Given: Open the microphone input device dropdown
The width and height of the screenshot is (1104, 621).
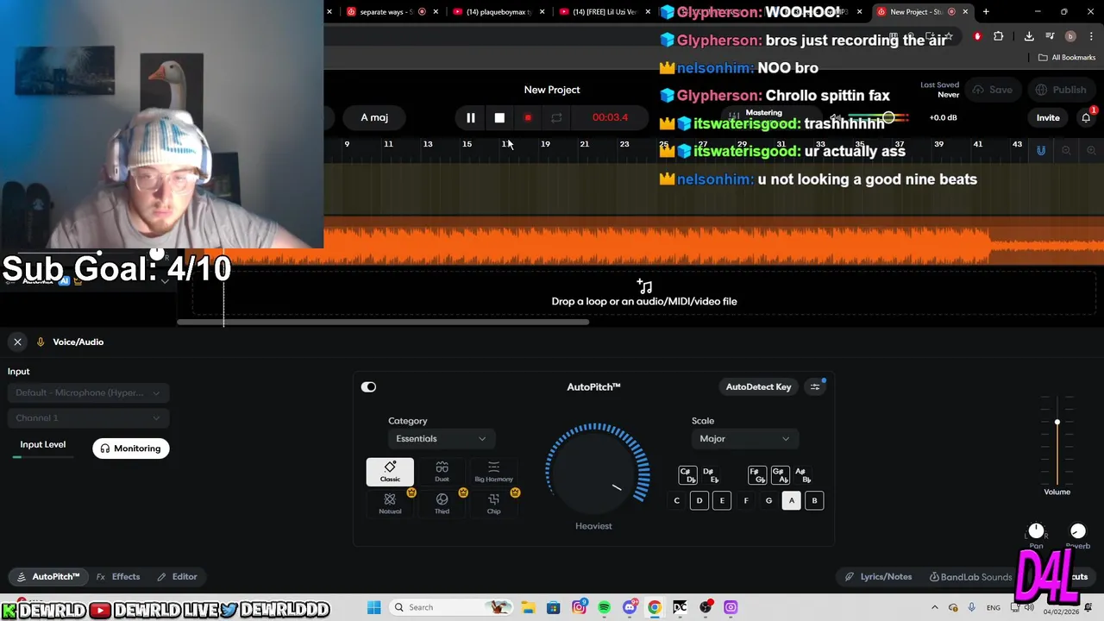Looking at the screenshot, I should point(88,392).
